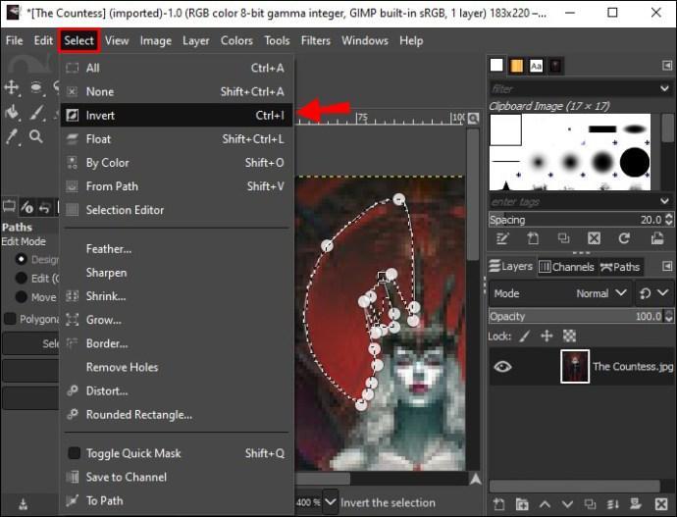Open the Brushes tab icon
The height and width of the screenshot is (517, 677).
(x=496, y=66)
